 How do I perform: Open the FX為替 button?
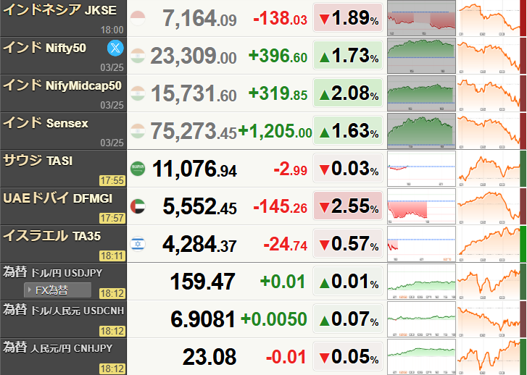pyautogui.click(x=57, y=290)
